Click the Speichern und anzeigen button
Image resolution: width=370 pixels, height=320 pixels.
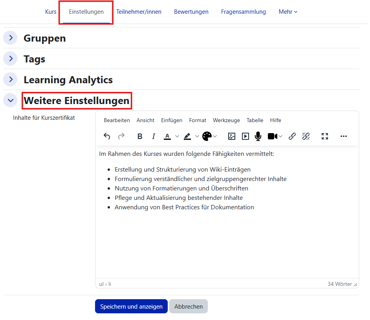[x=131, y=307]
